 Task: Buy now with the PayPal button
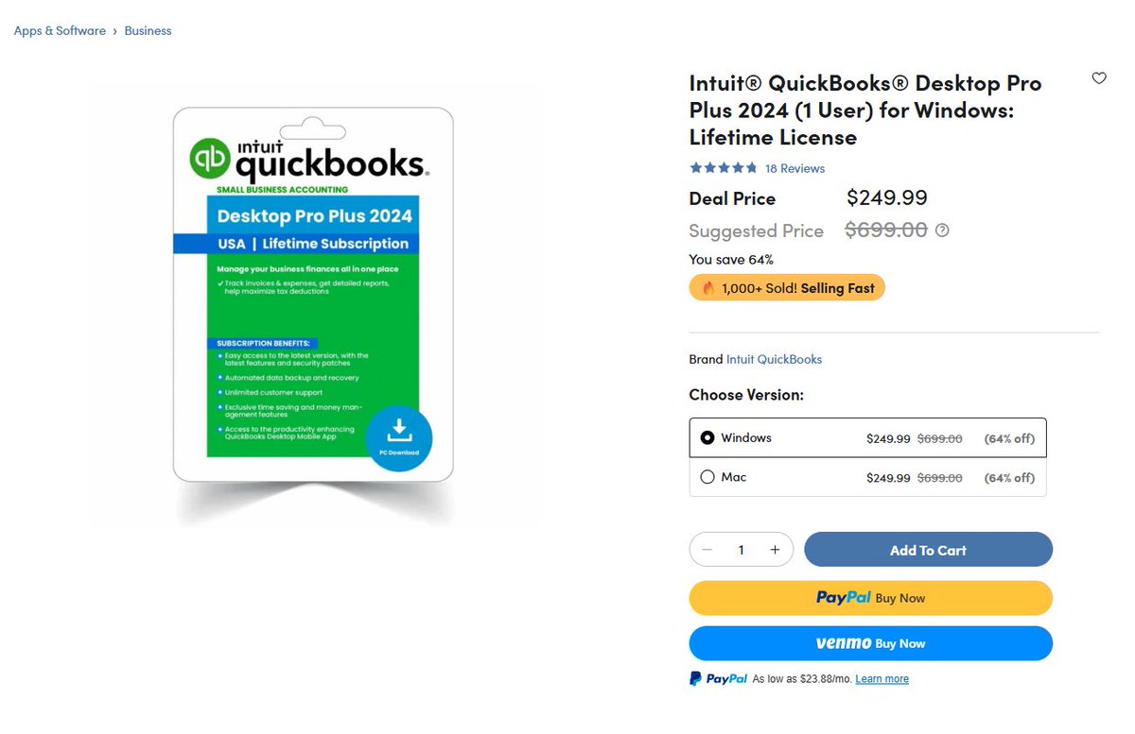(x=870, y=598)
